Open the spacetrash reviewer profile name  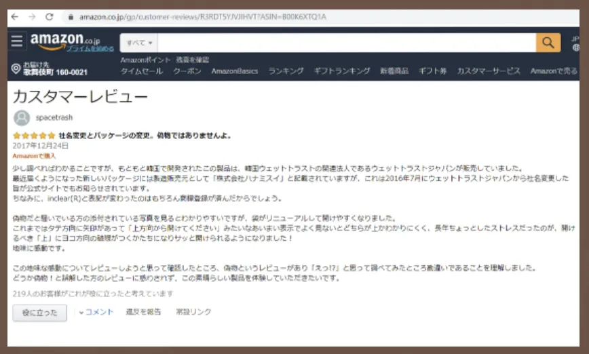point(54,117)
